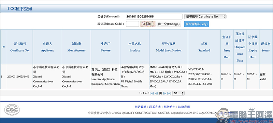Click the Applicant column header
This screenshot has height=123, width=273.
[x=47, y=47]
